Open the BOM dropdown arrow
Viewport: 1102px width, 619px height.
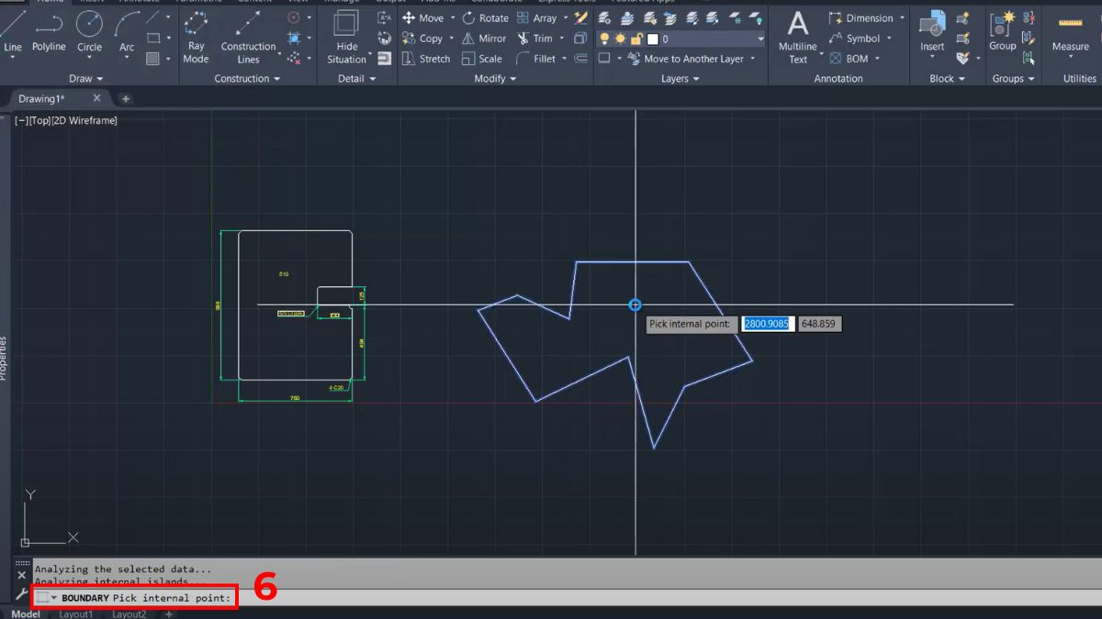pyautogui.click(x=877, y=59)
